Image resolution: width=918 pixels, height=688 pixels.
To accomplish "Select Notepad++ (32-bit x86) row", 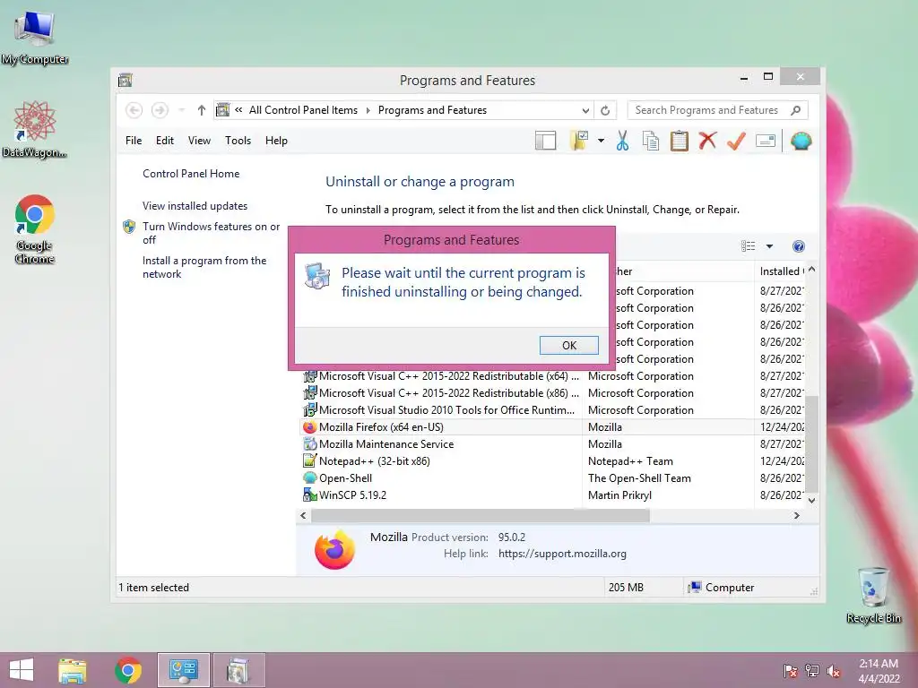I will tap(552, 461).
